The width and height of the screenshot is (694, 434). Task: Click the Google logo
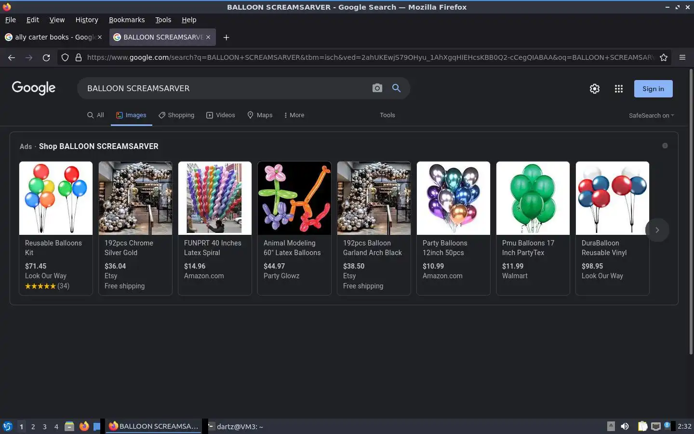click(34, 88)
